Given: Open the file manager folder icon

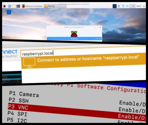Looking at the screenshot, I should click(14, 6).
